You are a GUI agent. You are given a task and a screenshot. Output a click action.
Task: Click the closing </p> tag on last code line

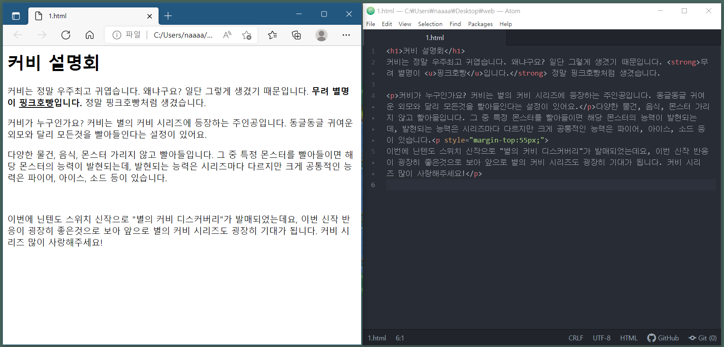474,174
